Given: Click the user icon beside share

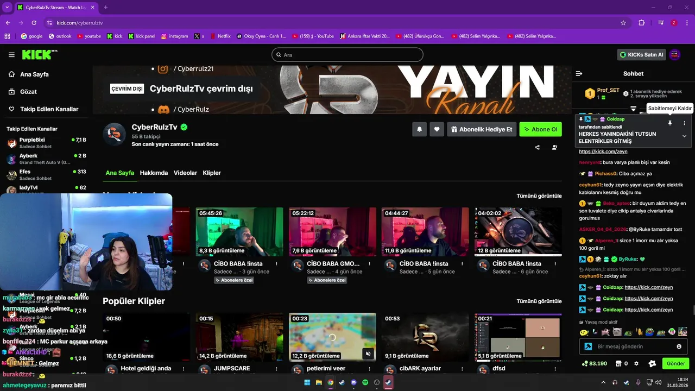Looking at the screenshot, I should pos(554,147).
